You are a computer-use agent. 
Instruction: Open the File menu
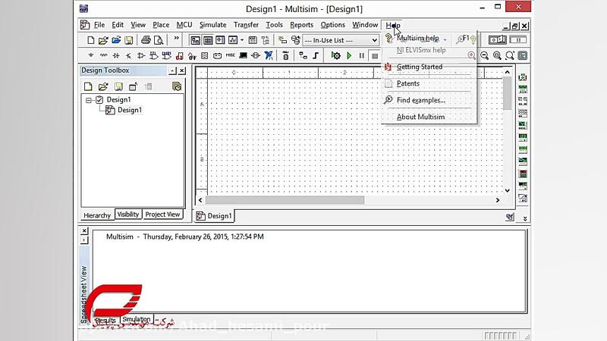pyautogui.click(x=99, y=25)
